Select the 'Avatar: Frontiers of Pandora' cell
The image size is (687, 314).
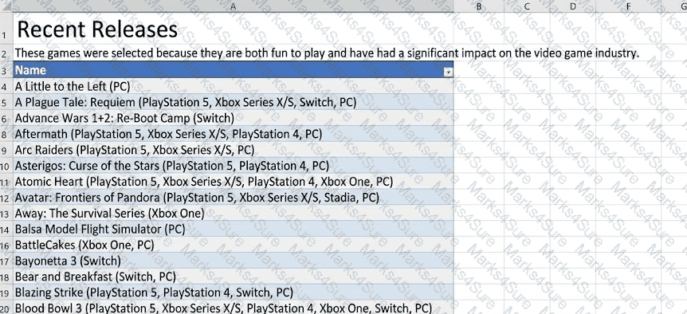tap(233, 197)
